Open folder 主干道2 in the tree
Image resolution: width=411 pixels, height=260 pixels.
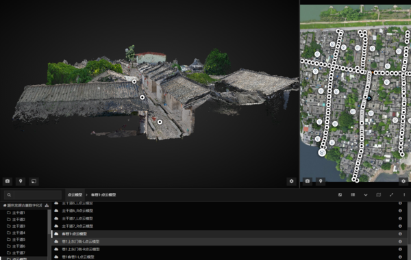tap(16, 220)
